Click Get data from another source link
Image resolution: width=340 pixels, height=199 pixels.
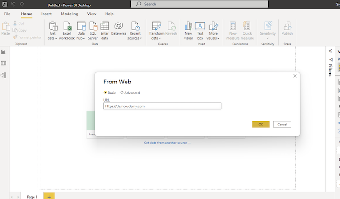pyautogui.click(x=167, y=143)
